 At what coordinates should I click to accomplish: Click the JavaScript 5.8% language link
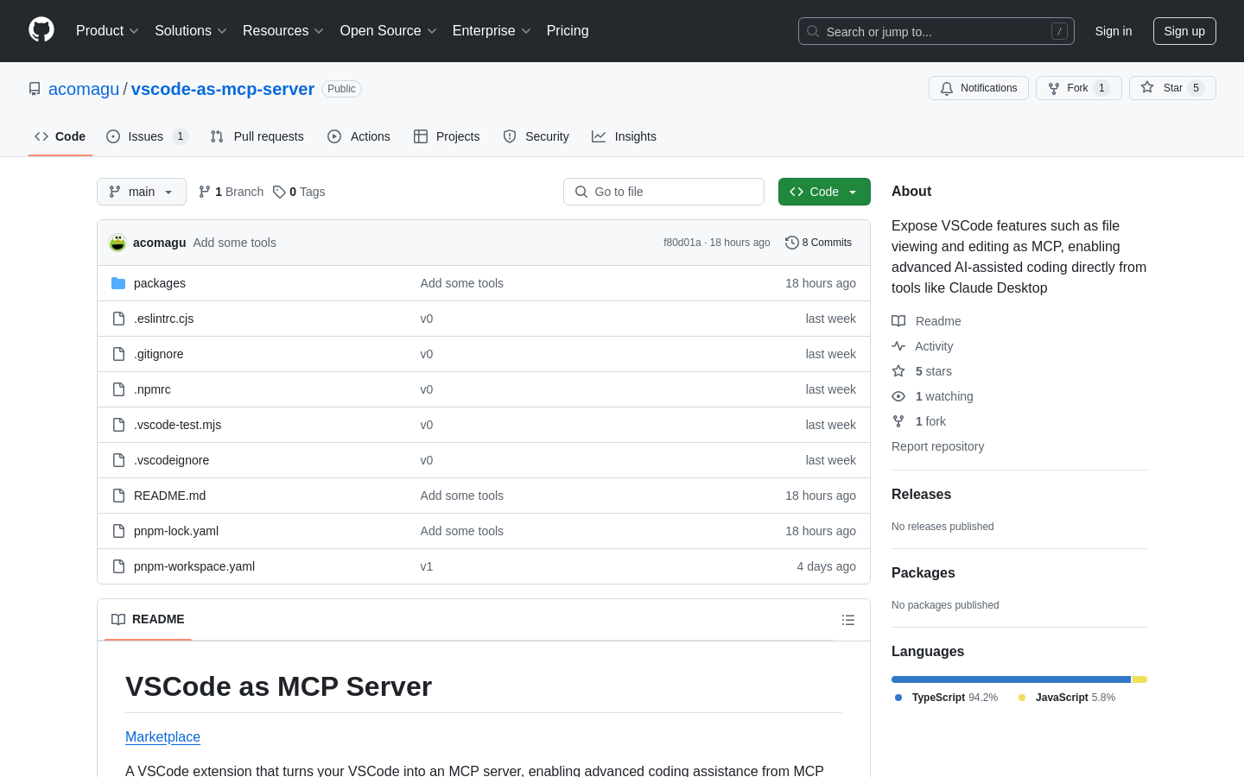click(1067, 698)
